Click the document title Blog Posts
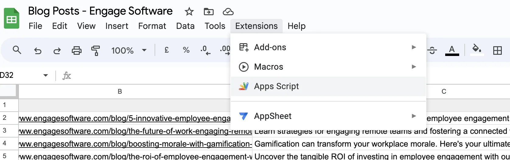 [100, 11]
